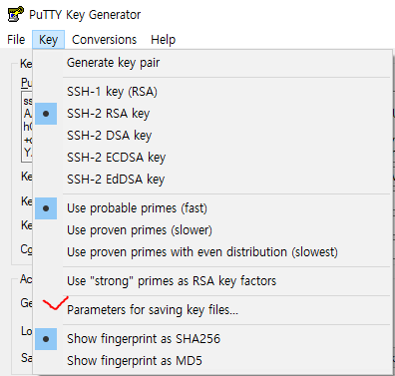Click the probable primes bullet indicator
This screenshot has width=395, height=376.
click(46, 208)
